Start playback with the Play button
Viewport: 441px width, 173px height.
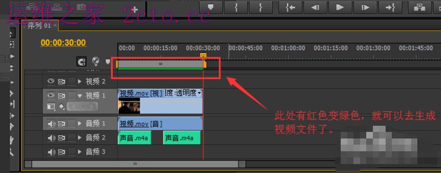click(x=340, y=8)
